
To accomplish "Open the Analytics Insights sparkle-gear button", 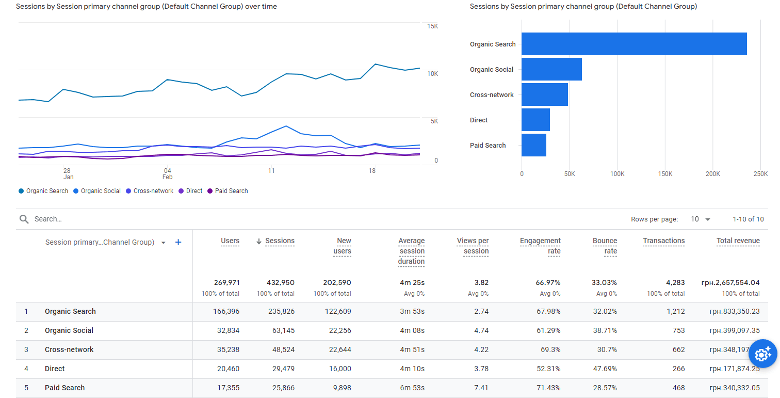I will click(762, 354).
